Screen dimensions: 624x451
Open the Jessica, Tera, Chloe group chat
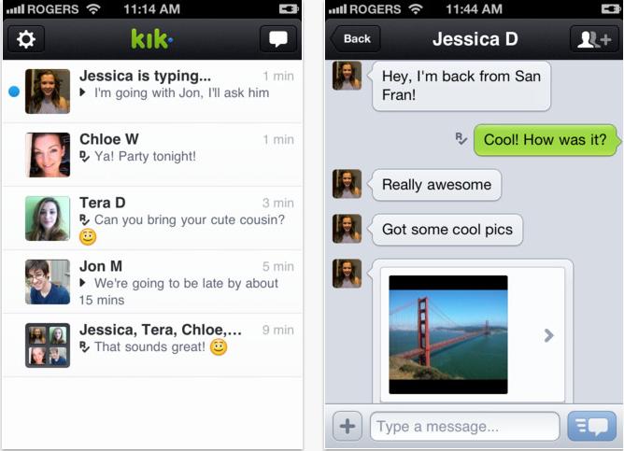tap(152, 345)
